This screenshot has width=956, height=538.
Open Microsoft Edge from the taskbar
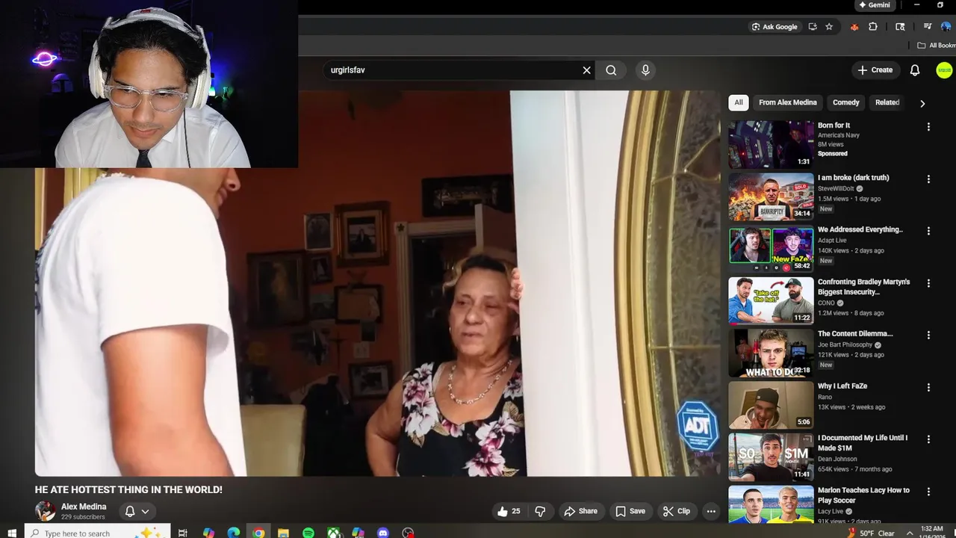[x=233, y=533]
